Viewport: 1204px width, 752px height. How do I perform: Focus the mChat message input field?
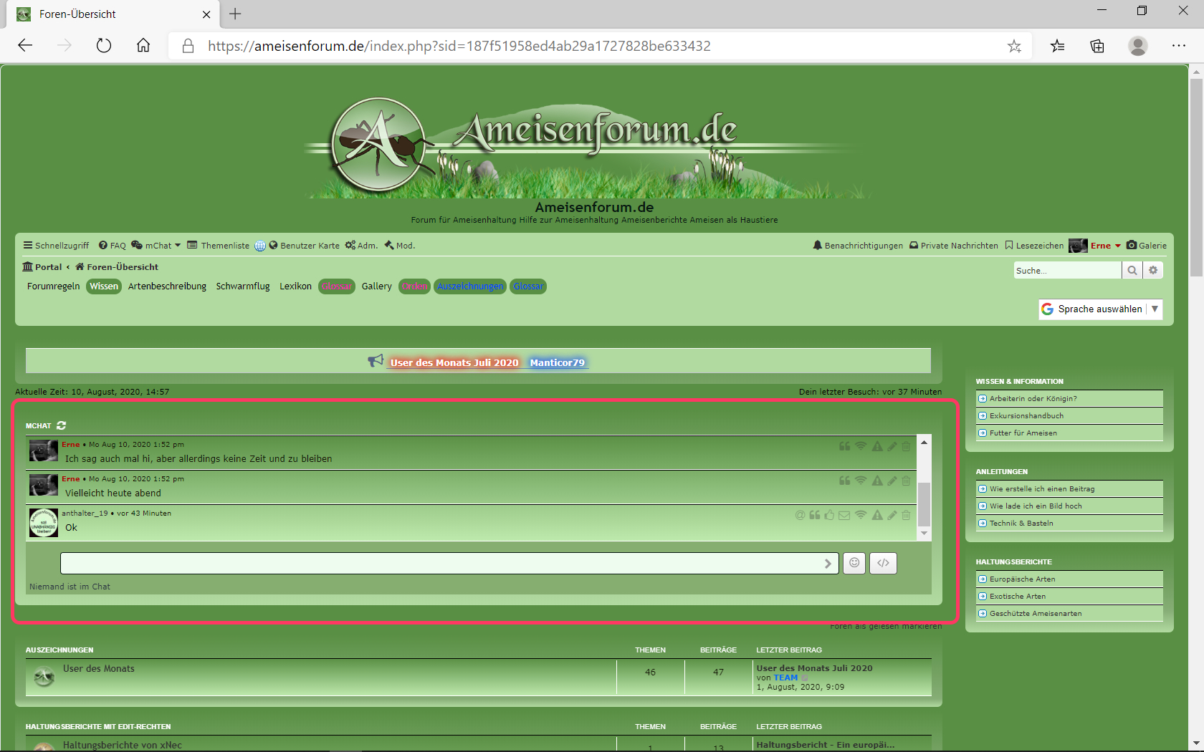[441, 564]
